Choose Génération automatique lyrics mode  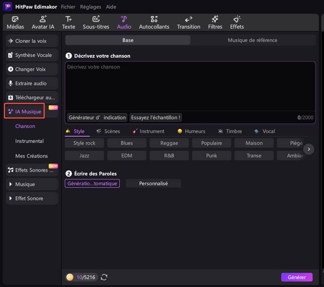pos(92,183)
